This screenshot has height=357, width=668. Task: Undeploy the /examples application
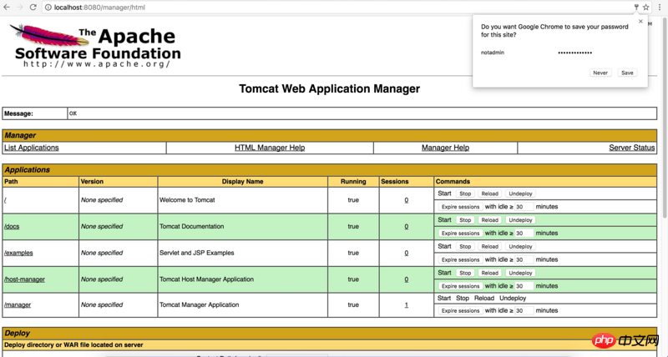520,246
